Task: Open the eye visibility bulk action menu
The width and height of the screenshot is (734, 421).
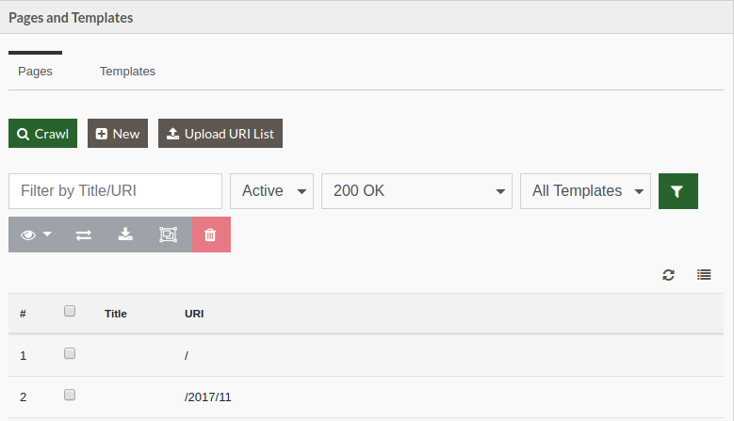Action: 36,235
